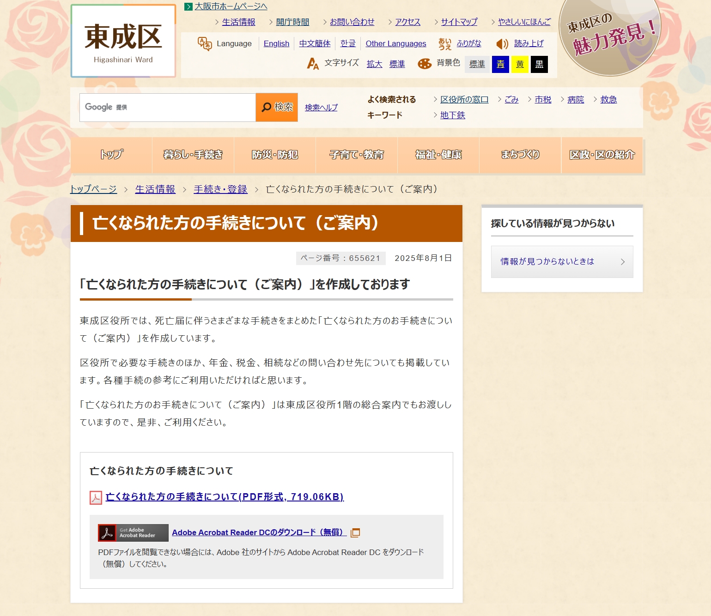Image resolution: width=711 pixels, height=616 pixels.
Task: Set background color to standard 標準
Action: [477, 64]
